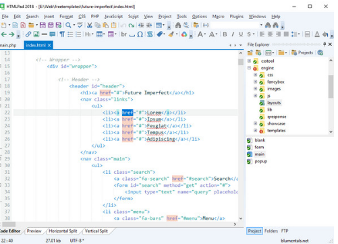
Task: Toggle Align left
Action: coord(262,34)
